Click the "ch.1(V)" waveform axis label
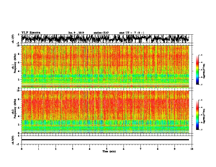The image size is (216, 167). coord(13,39)
